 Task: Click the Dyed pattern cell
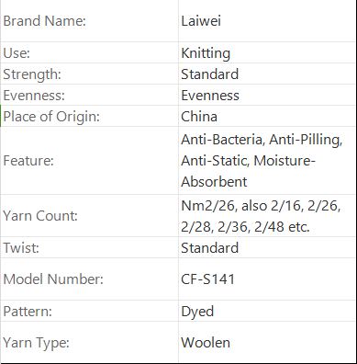[x=267, y=311]
